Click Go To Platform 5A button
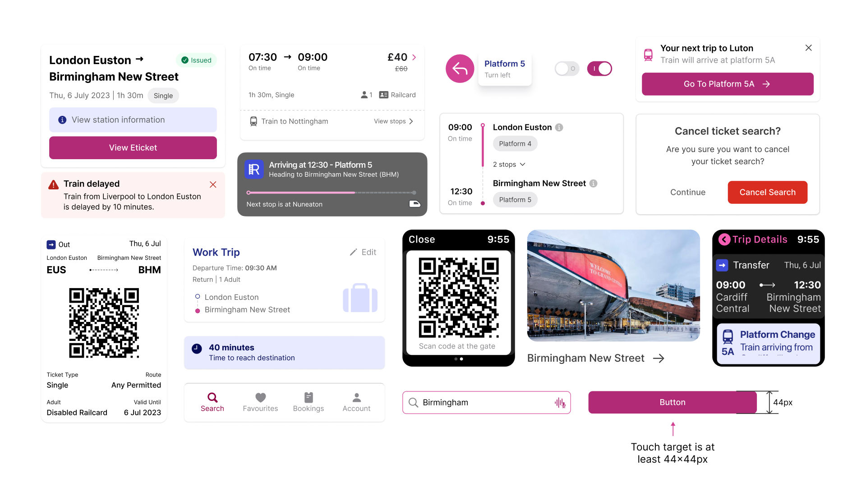This screenshot has width=866, height=487. [x=728, y=84]
